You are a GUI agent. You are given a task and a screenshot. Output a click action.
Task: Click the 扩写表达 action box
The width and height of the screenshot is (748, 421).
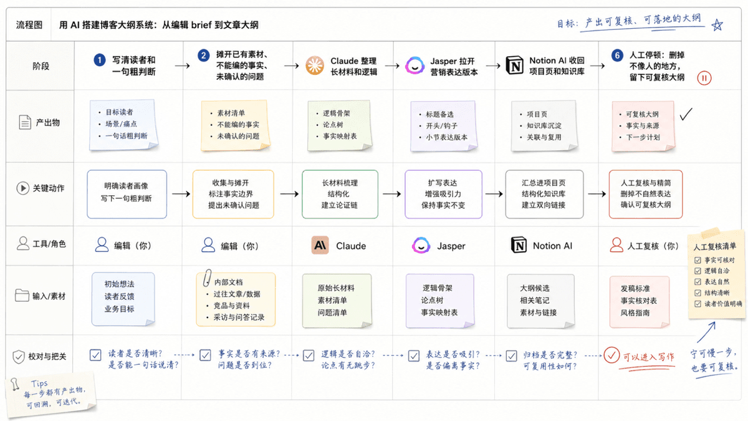(x=443, y=194)
